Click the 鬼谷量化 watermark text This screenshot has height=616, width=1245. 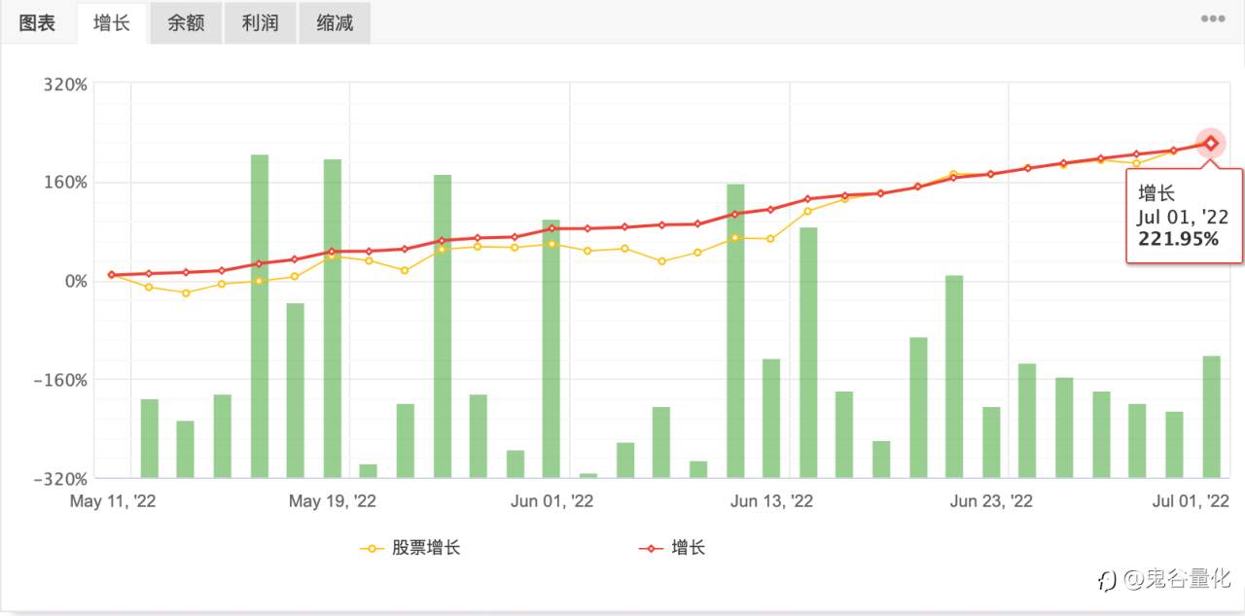1187,580
